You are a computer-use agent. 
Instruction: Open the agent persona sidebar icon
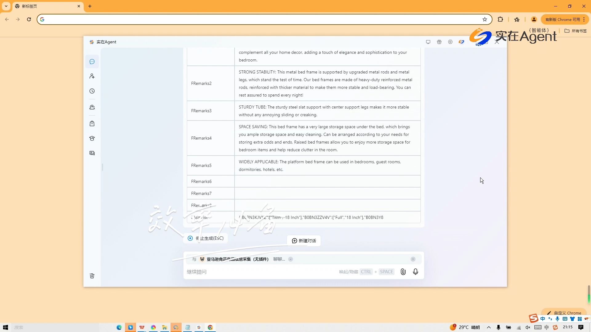click(92, 76)
